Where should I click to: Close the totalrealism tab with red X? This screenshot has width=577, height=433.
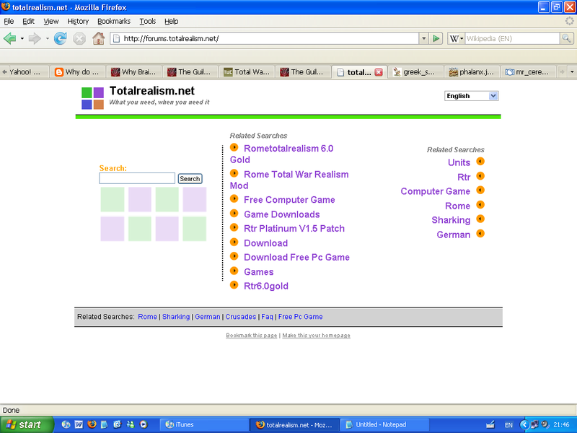378,72
